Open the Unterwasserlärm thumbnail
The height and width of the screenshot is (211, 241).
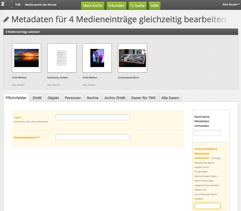(132, 58)
